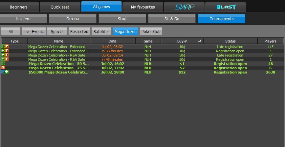The image size is (285, 147).
Task: Click blue bar-chart icon in $12 tournament row
Action: tap(3, 72)
